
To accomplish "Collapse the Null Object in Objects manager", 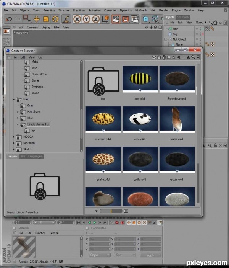I will tap(166, 39).
